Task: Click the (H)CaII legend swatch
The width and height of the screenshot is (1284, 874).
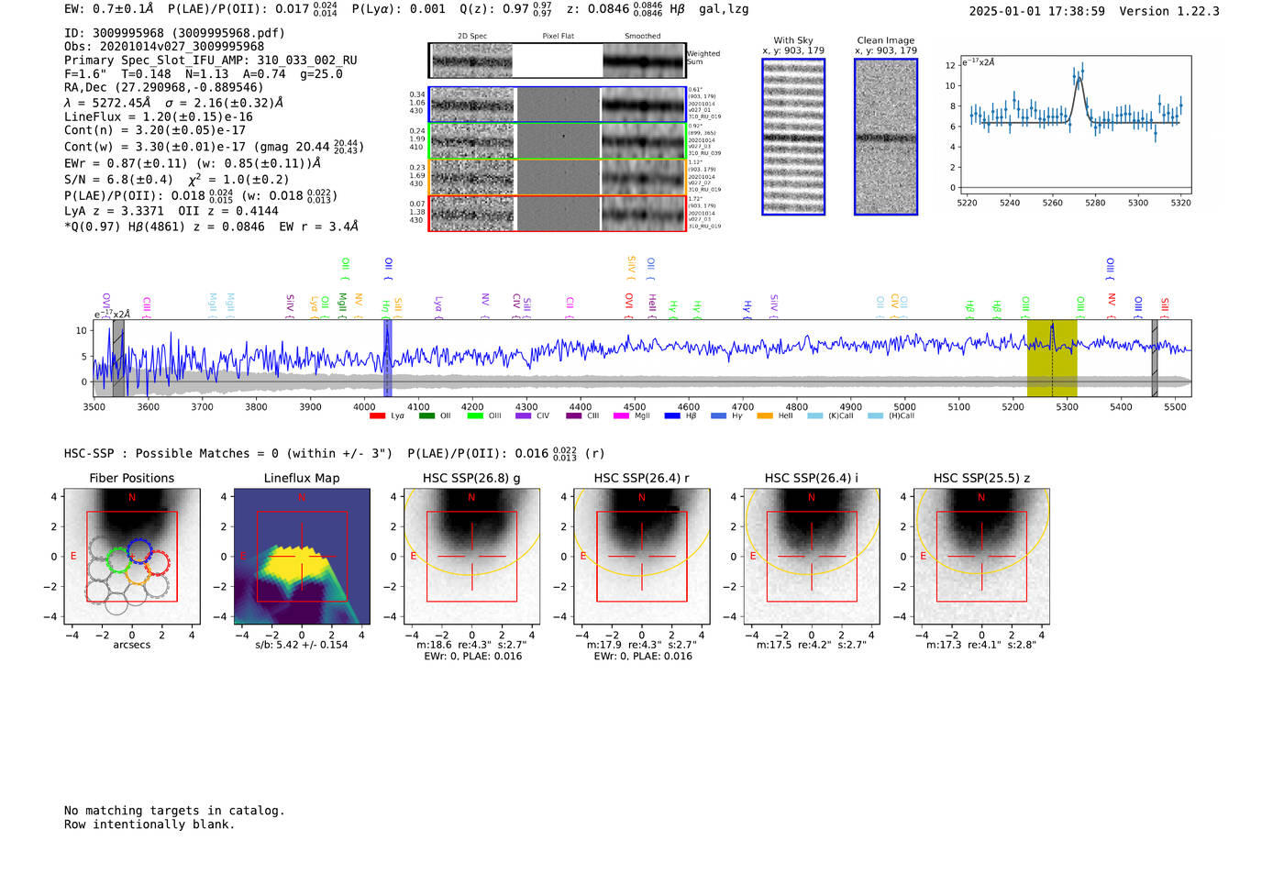Action: [x=875, y=416]
